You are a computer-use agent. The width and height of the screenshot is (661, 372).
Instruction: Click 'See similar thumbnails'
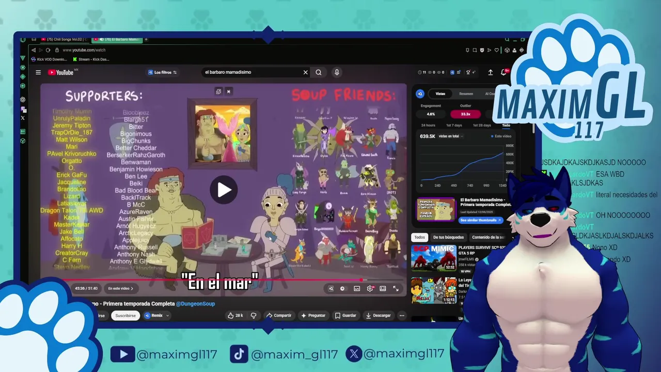click(481, 220)
